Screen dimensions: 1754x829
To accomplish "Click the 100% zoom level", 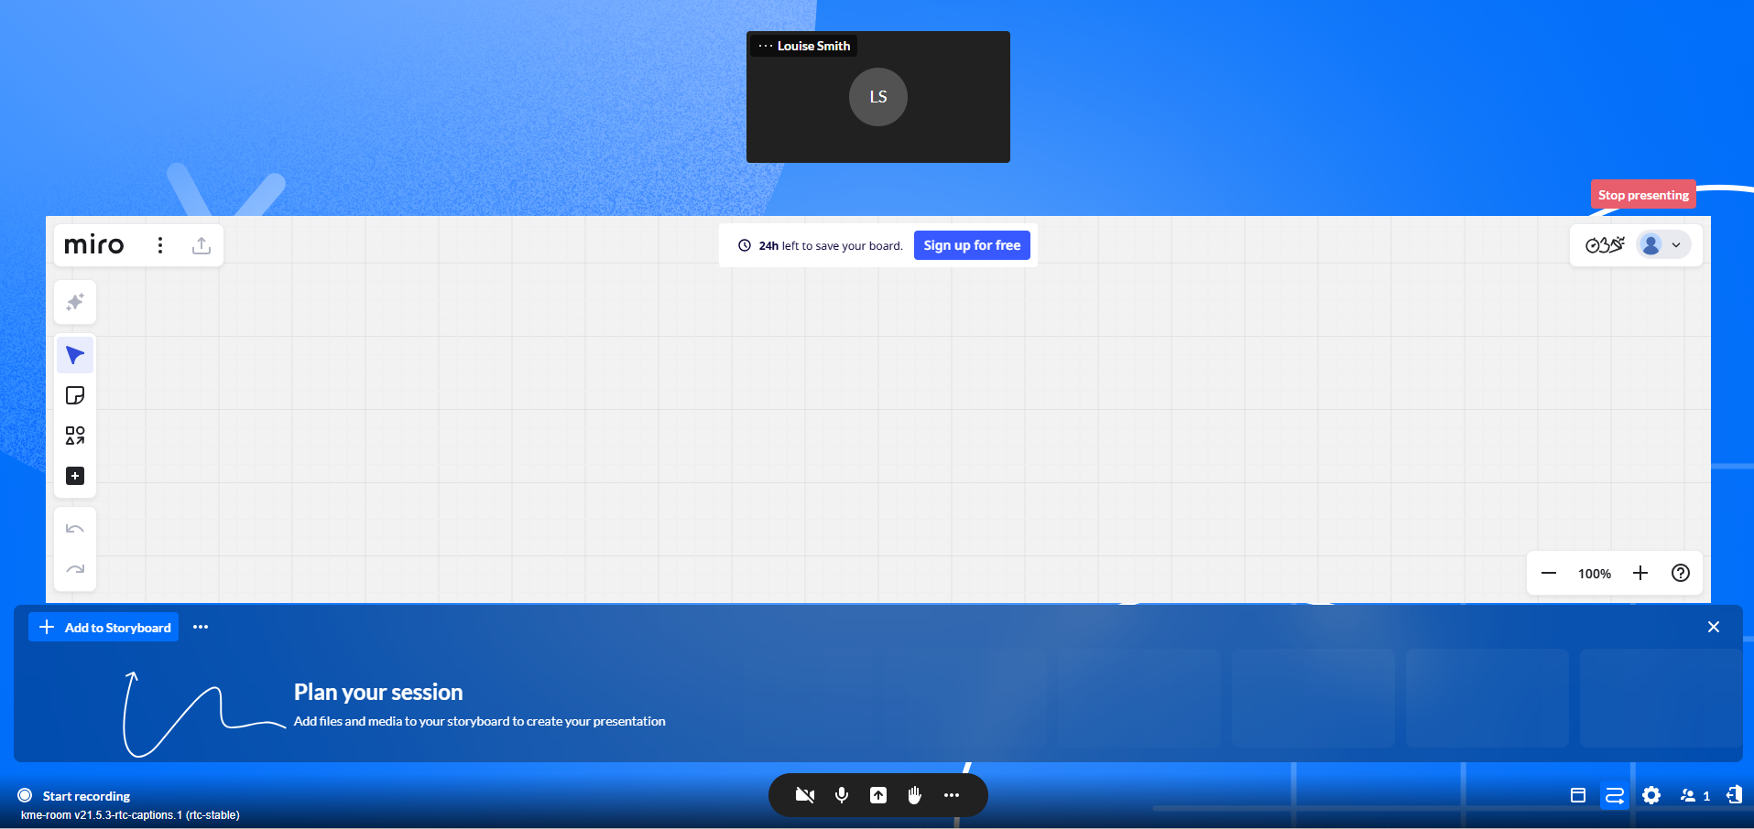I will tap(1595, 574).
